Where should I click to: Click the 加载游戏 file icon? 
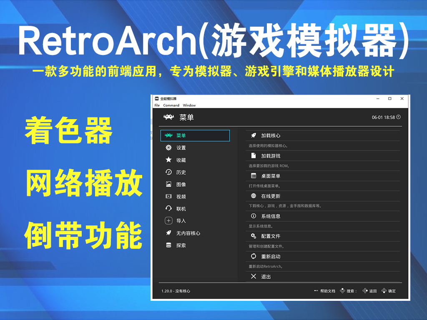[x=254, y=155]
